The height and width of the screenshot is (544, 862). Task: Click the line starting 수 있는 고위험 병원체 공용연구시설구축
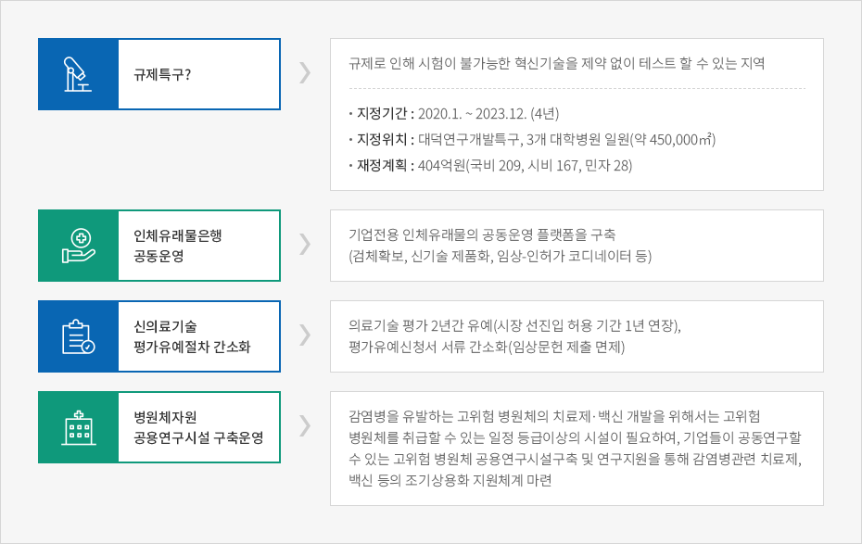pyautogui.click(x=575, y=459)
